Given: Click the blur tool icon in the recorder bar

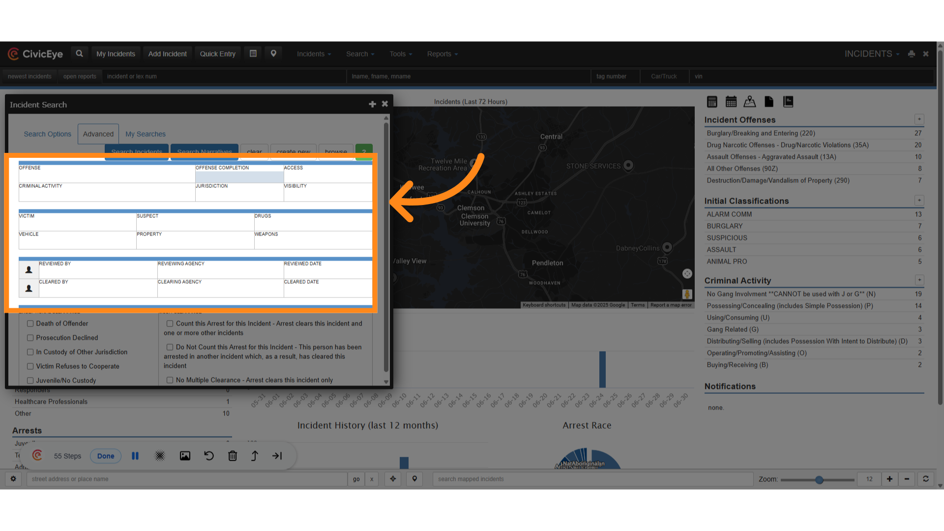Looking at the screenshot, I should (x=160, y=456).
